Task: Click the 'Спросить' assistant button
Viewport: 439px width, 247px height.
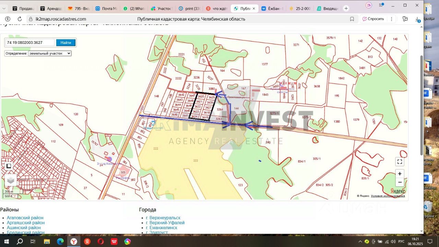Action: [x=373, y=19]
